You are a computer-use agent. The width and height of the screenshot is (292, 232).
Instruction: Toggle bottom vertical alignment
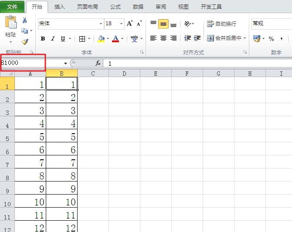point(173,25)
